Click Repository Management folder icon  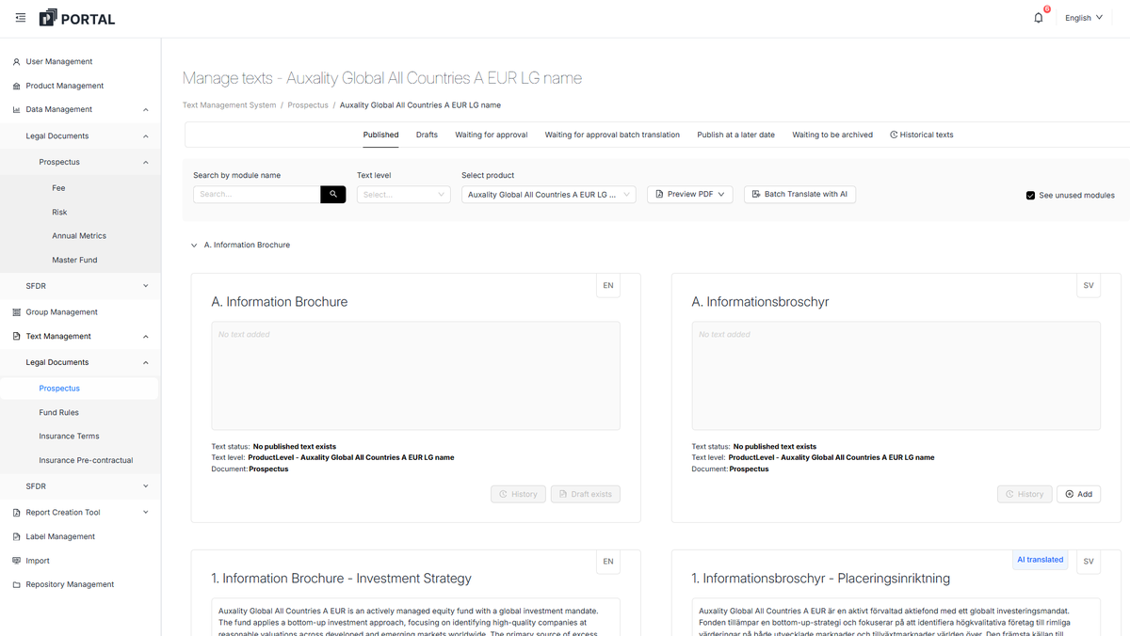click(17, 585)
